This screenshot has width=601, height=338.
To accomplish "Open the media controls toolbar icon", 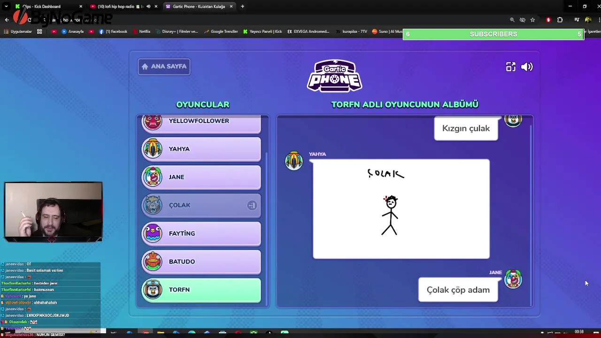I will click(577, 20).
